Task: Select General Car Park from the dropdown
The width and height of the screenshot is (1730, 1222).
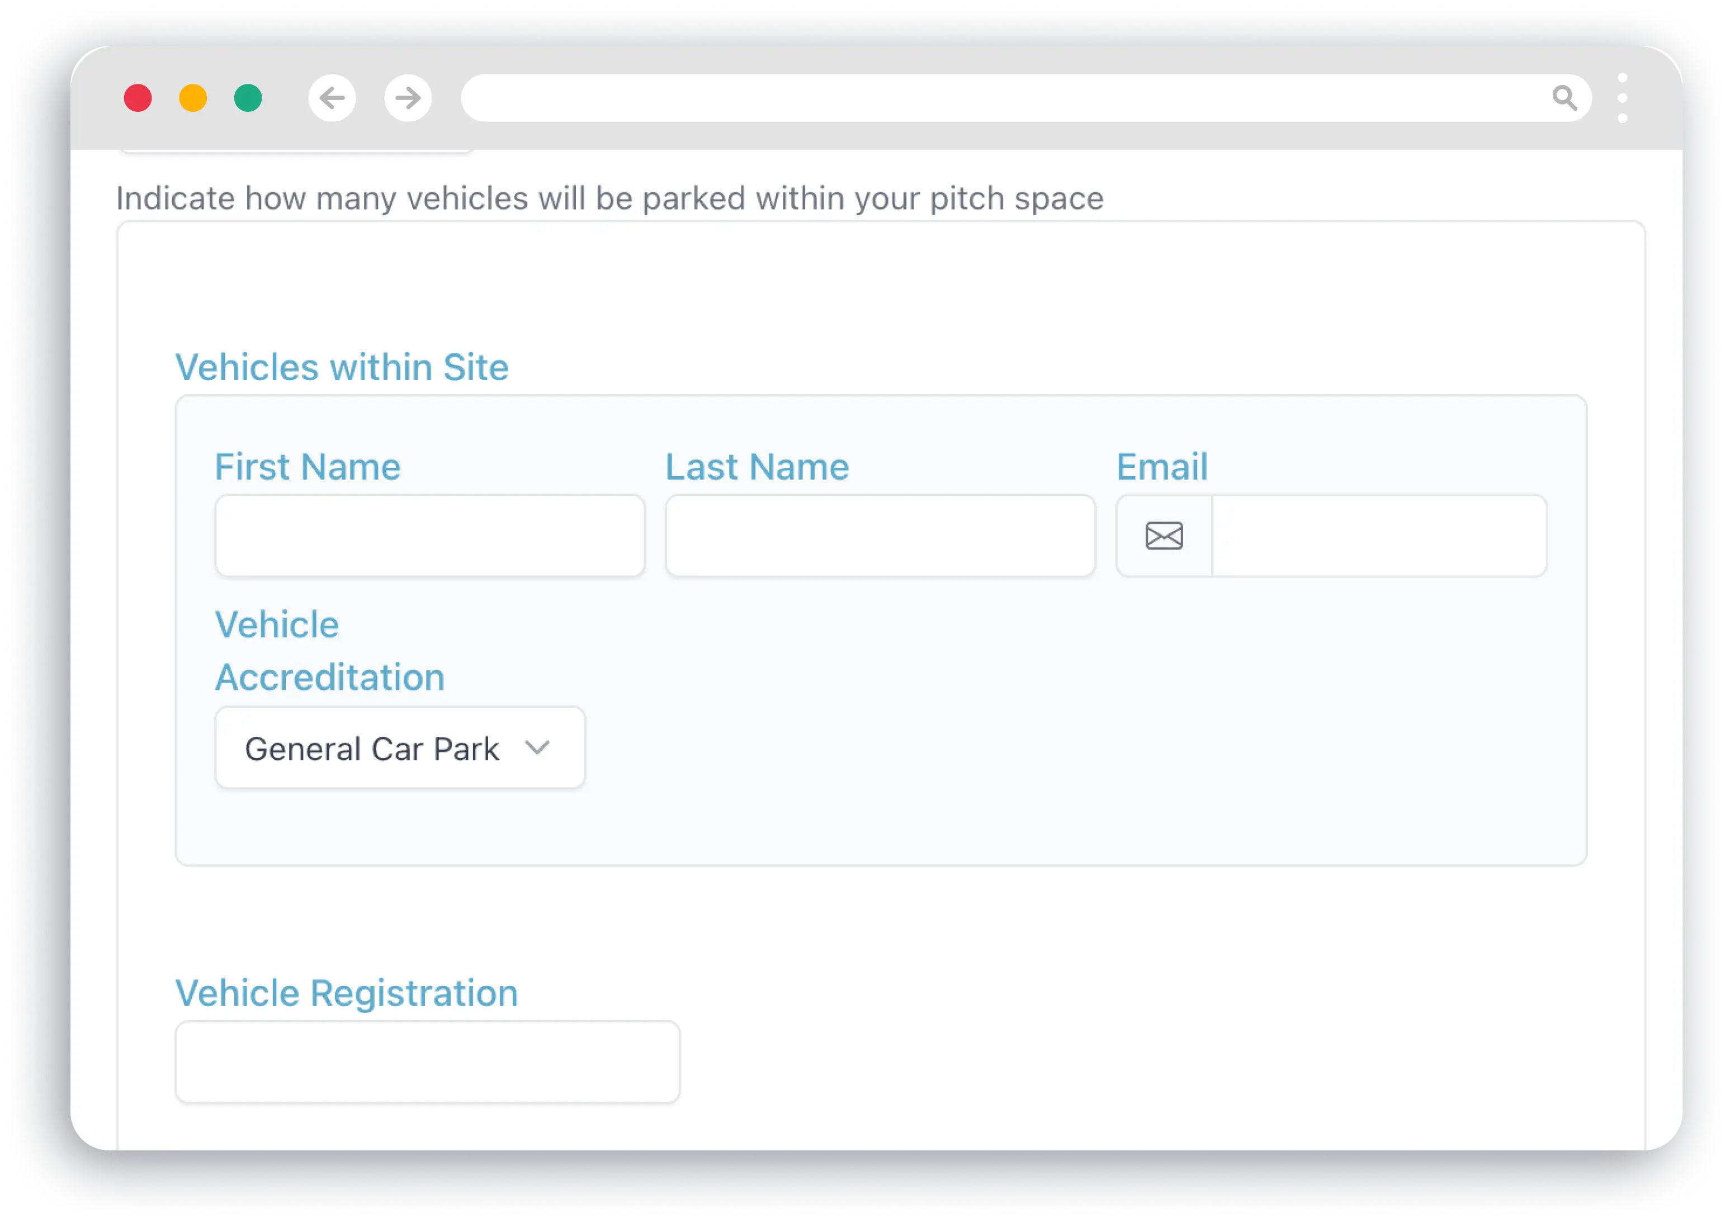Action: (372, 747)
